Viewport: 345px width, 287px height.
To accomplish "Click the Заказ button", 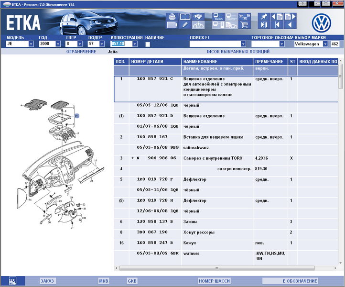I will [47, 281].
